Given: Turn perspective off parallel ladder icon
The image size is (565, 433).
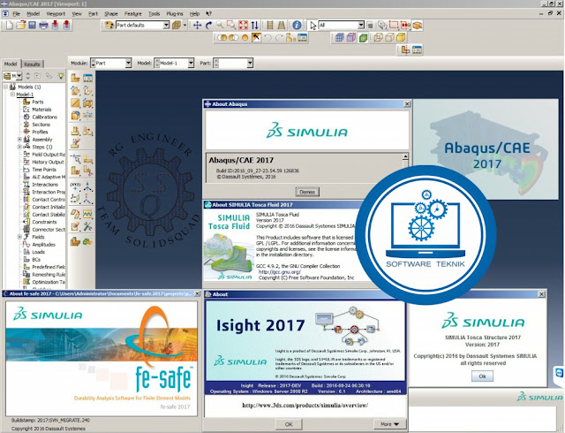Looking at the screenshot, I should point(270,26).
